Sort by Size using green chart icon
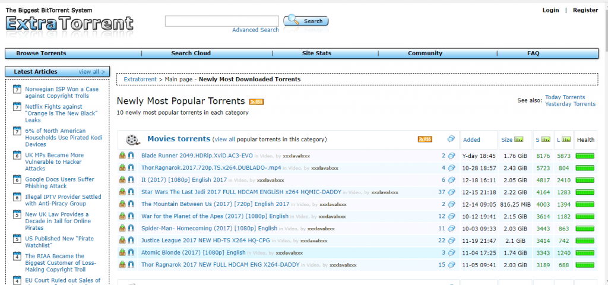The image size is (608, 285). (519, 139)
